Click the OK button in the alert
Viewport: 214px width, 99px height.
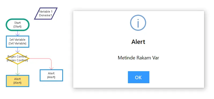pyautogui.click(x=139, y=77)
